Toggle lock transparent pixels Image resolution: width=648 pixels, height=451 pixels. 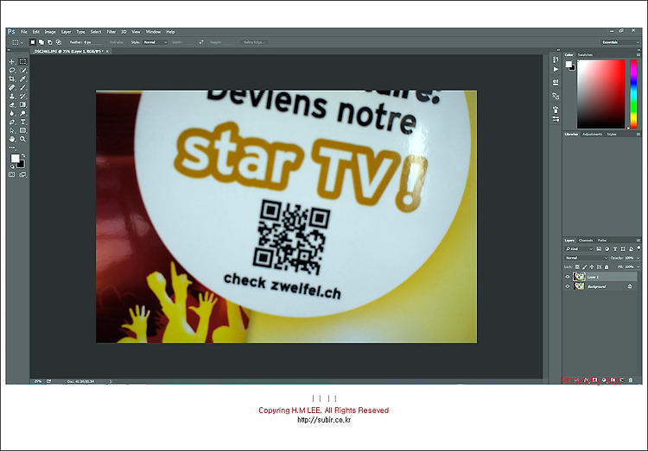tap(577, 267)
